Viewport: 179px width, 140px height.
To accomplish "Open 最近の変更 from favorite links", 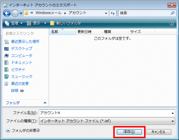I will pos(20,83).
